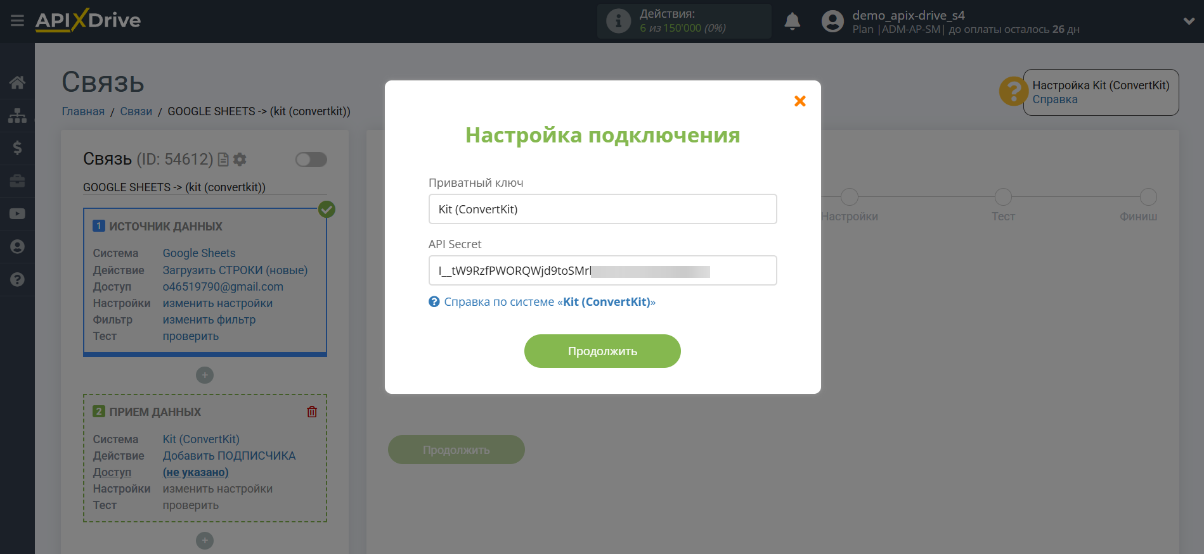The height and width of the screenshot is (554, 1204).
Task: Add a step between source and receiver
Action: tap(205, 375)
